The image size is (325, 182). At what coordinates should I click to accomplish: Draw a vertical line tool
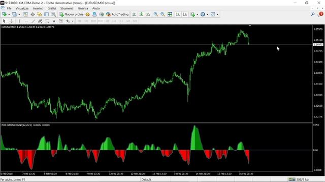(19, 21)
